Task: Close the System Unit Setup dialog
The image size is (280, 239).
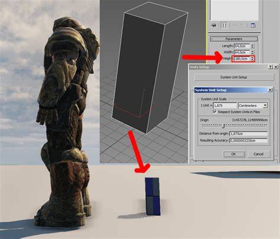Action: pos(270,90)
